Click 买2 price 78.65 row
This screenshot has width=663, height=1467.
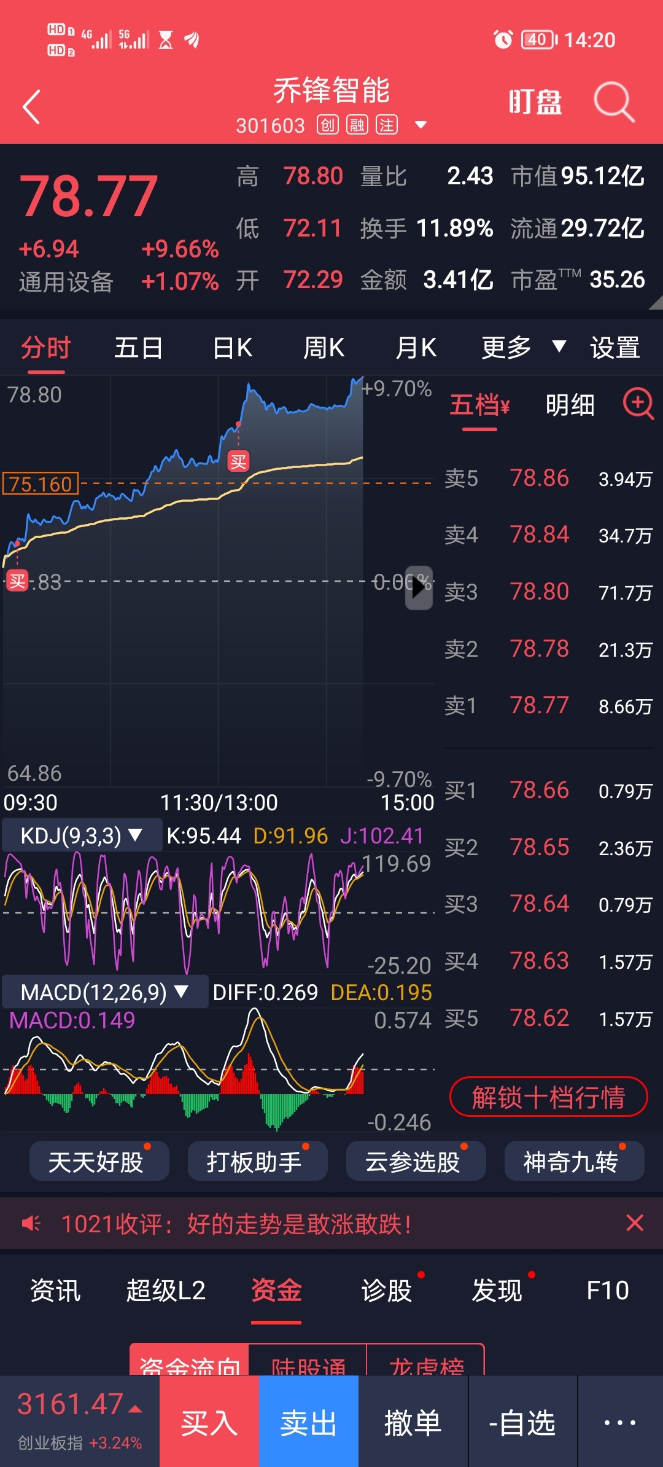click(549, 848)
